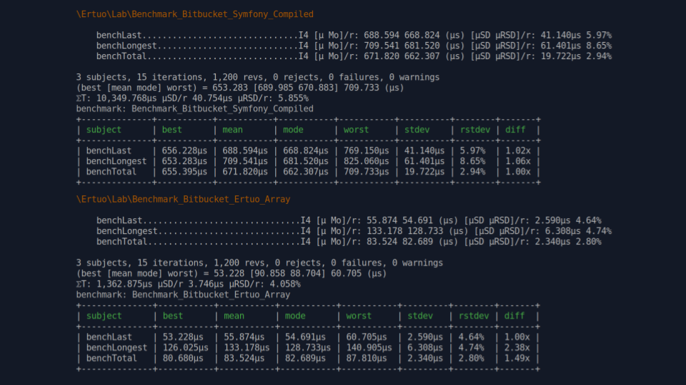Click diff value 1.06x
Viewport: 686px width, 385px height.
coord(518,161)
